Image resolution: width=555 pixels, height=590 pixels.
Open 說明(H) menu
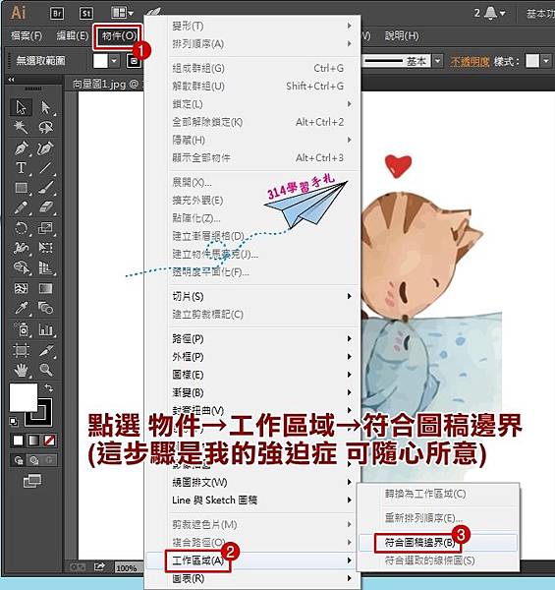(x=402, y=36)
